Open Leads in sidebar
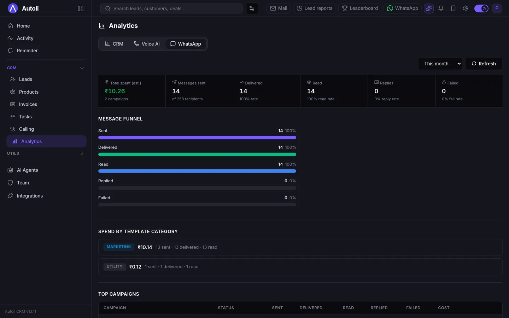The image size is (509, 318). pos(46,79)
